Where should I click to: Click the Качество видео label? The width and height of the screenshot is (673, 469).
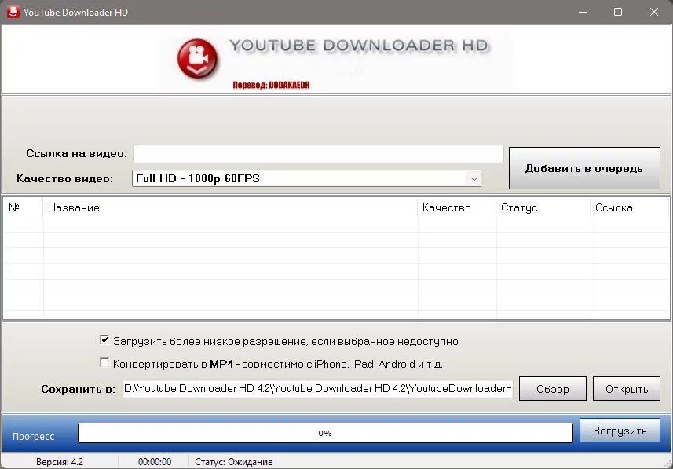pyautogui.click(x=65, y=178)
